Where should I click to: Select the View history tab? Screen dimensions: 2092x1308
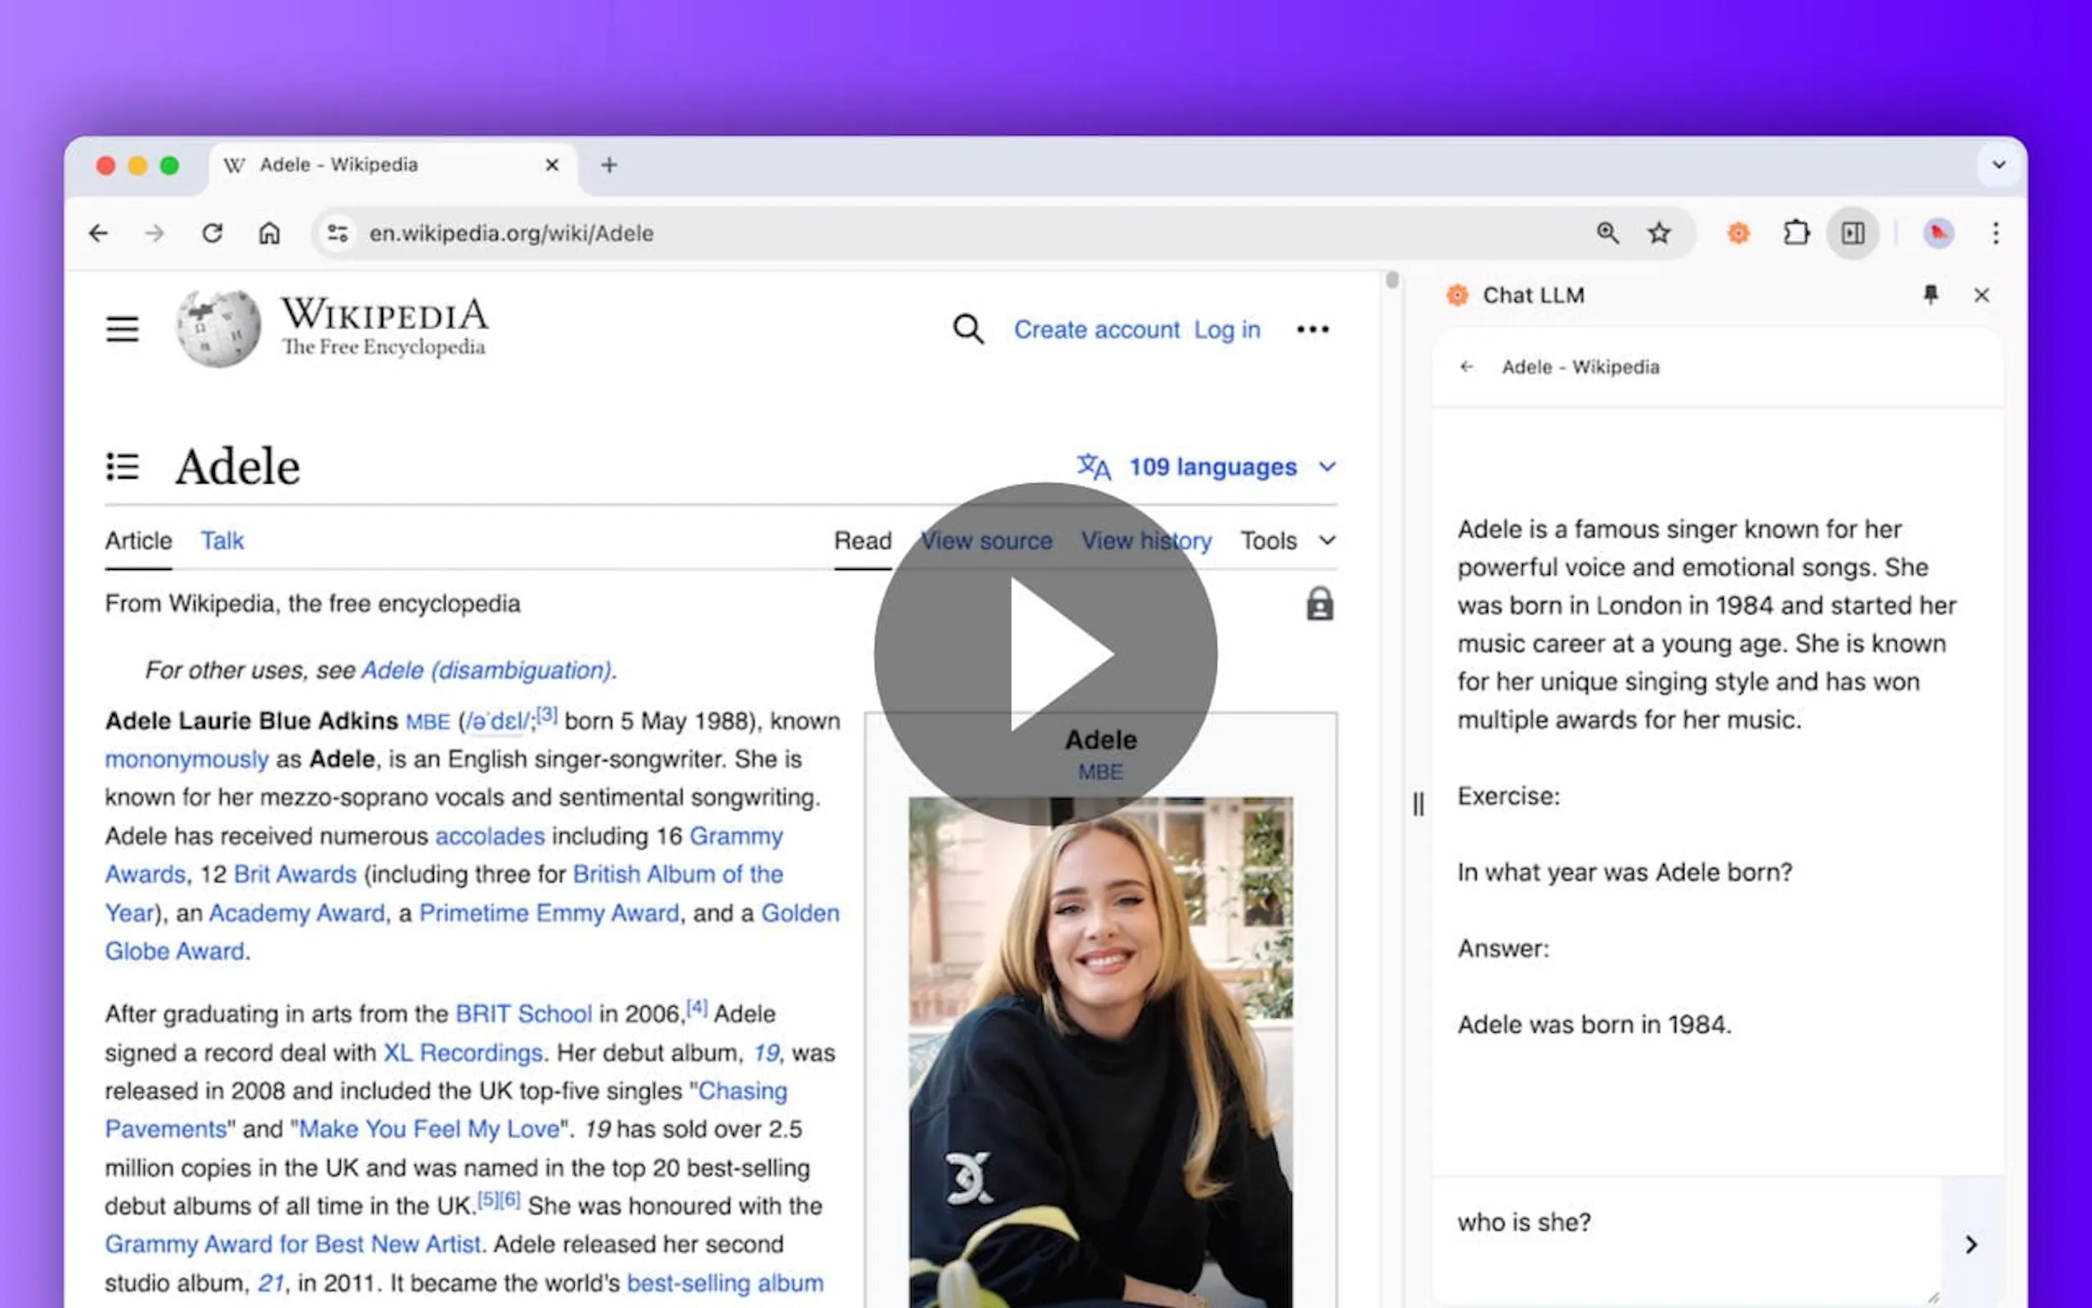coord(1145,540)
